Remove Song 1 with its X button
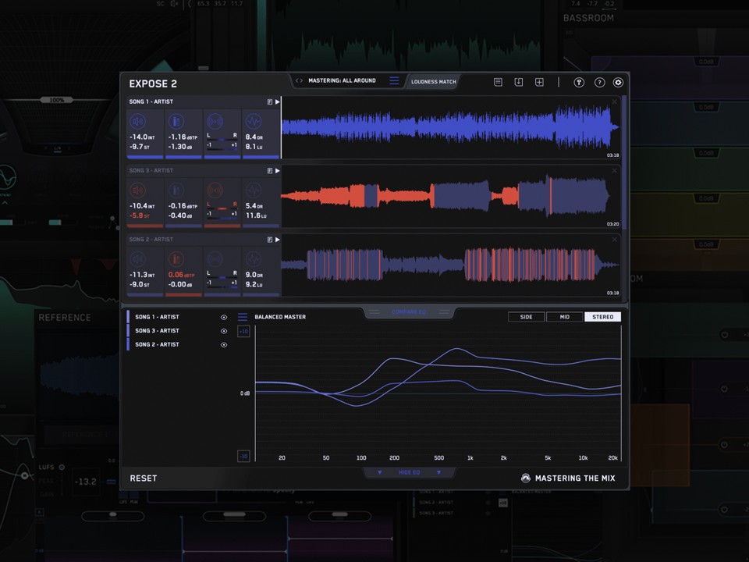Screen dimensions: 749x562 [614, 101]
